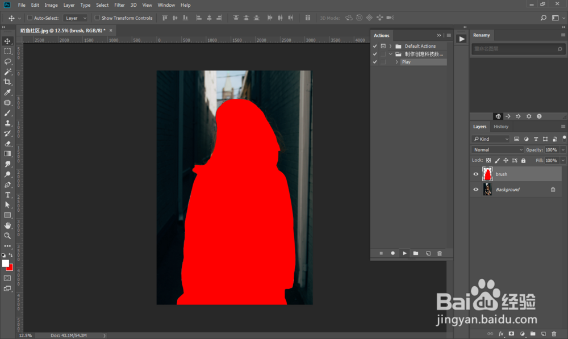Switch to the History tab

click(501, 127)
